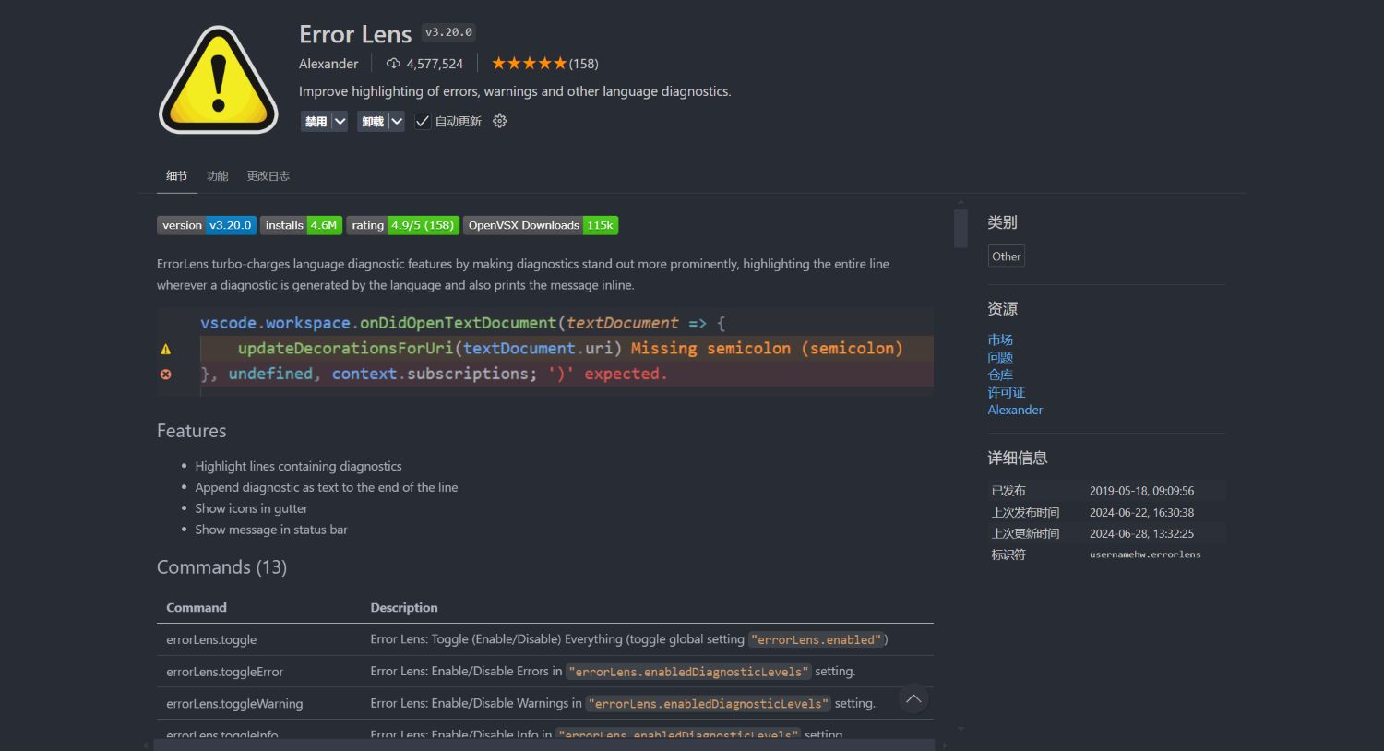The image size is (1384, 751).
Task: Click "Highlight lines containing diagnostics" bullet
Action: 298,466
